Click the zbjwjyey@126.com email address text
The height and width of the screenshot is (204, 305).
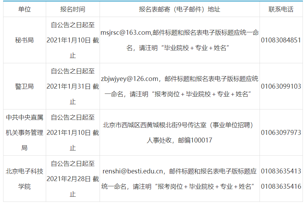pyautogui.click(x=129, y=79)
